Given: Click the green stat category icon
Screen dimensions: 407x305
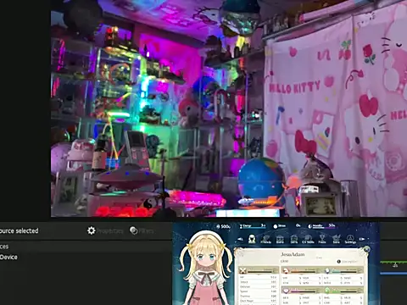Looking at the screenshot, I should pos(327,291).
